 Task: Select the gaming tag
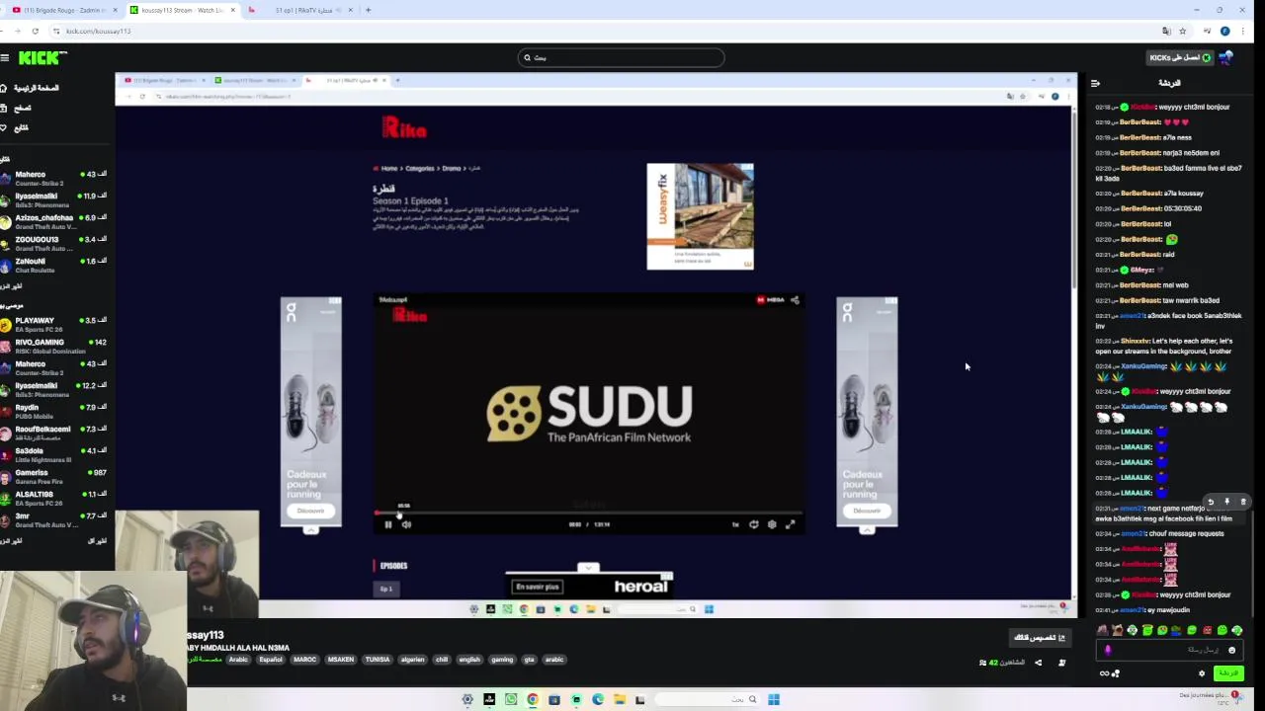(x=502, y=660)
